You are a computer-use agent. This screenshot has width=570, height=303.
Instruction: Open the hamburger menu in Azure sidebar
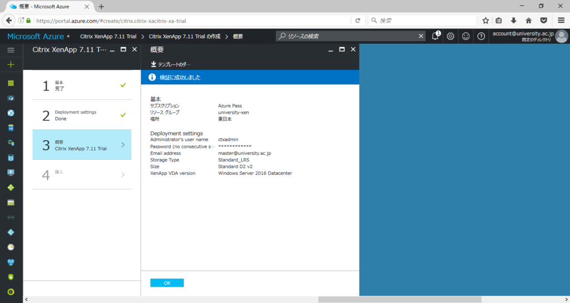(x=11, y=50)
